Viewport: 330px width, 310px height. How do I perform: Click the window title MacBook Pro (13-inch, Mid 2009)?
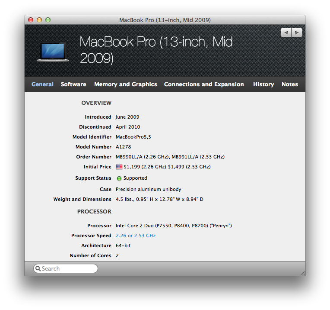165,20
